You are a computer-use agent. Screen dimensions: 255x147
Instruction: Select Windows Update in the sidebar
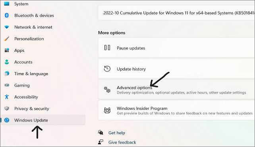(x=43, y=120)
